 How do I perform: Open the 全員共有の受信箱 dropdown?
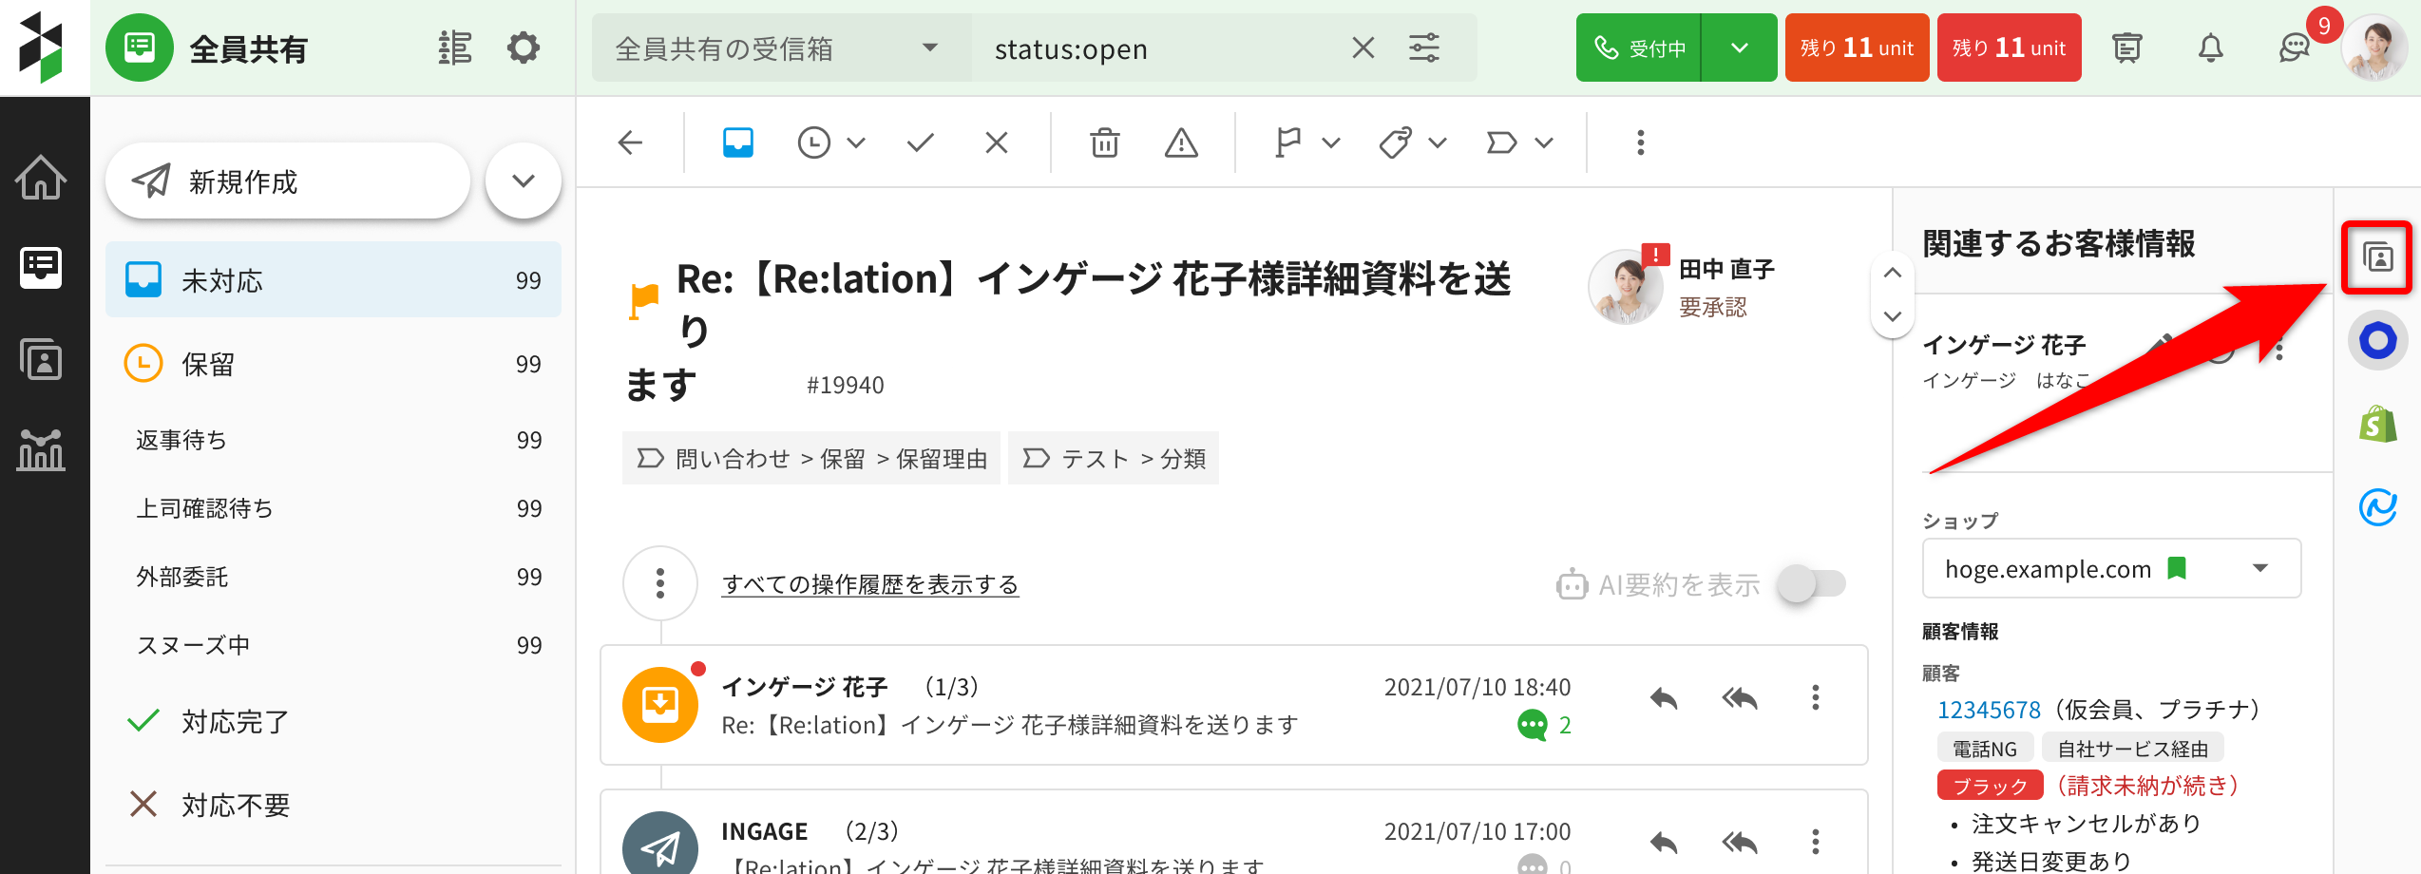click(x=779, y=48)
